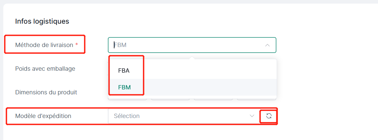Image resolution: width=378 pixels, height=140 pixels.
Task: Click the Infos logistiques section heading
Action: tap(42, 21)
